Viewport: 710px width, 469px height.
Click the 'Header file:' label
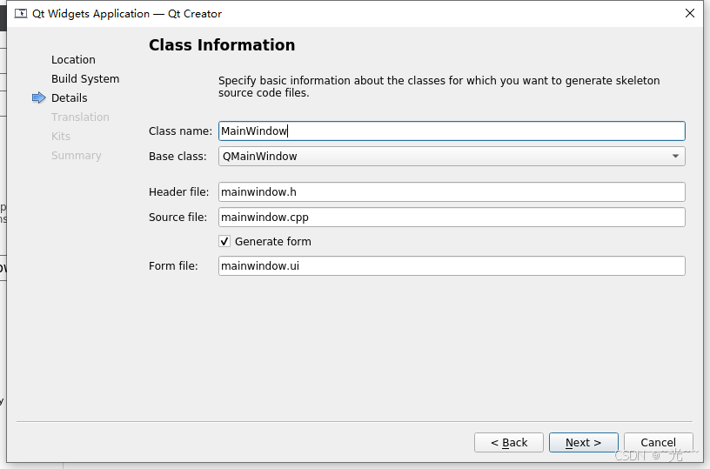[179, 192]
